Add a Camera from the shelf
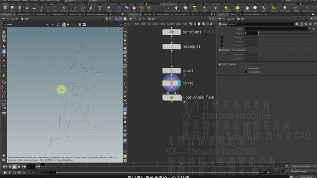317x178 pixels. [x=168, y=8]
